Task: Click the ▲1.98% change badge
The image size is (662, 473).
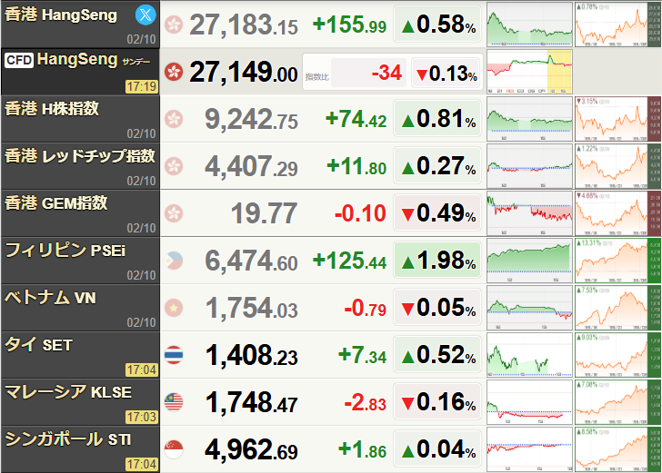Action: pos(437,261)
